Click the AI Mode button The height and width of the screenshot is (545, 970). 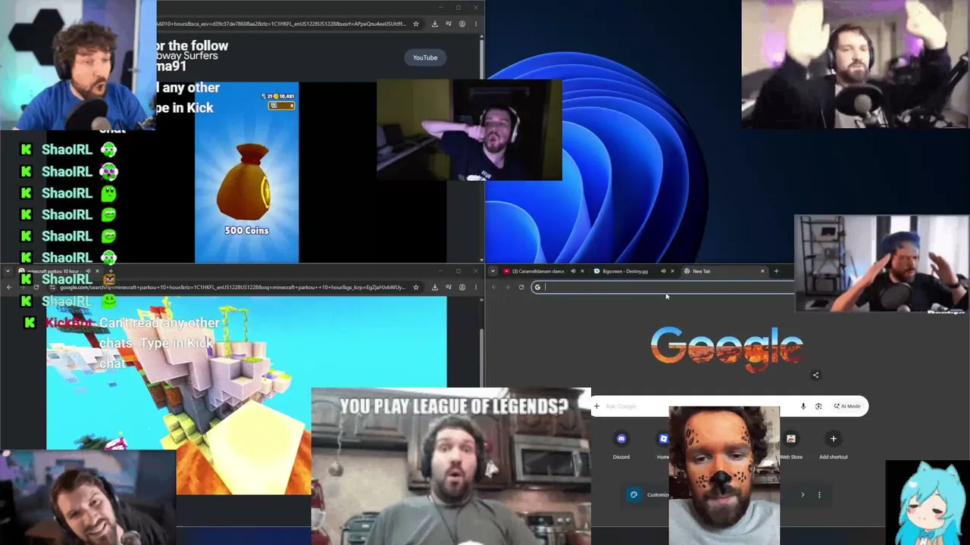click(847, 406)
